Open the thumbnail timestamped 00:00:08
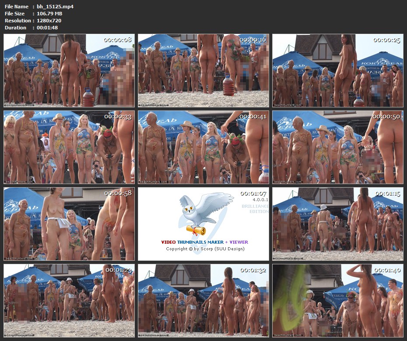Image resolution: width=407 pixels, height=341 pixels. [x=69, y=71]
